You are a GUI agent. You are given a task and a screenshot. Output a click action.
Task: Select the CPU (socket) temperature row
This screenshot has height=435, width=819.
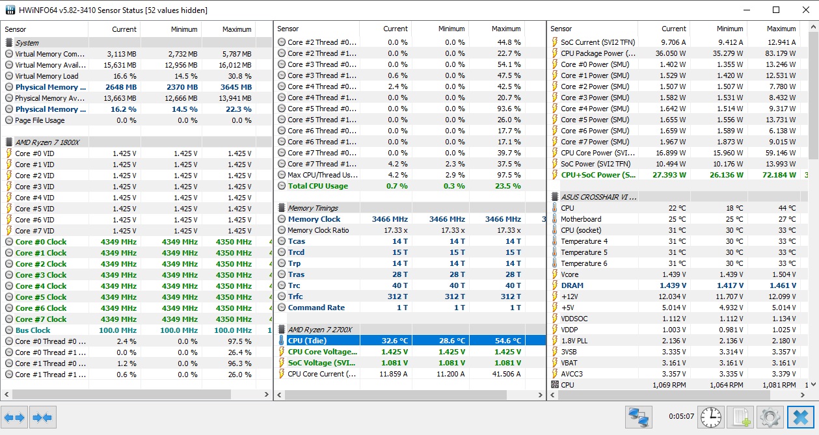[x=678, y=230]
